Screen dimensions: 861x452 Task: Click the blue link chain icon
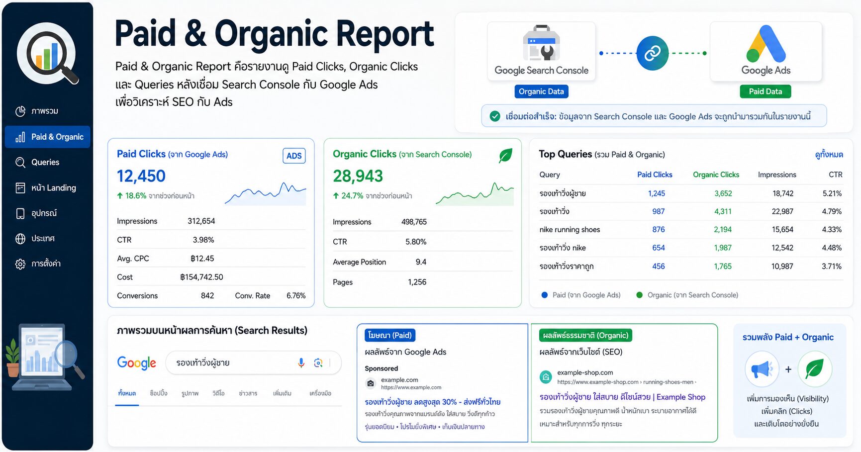tap(652, 53)
